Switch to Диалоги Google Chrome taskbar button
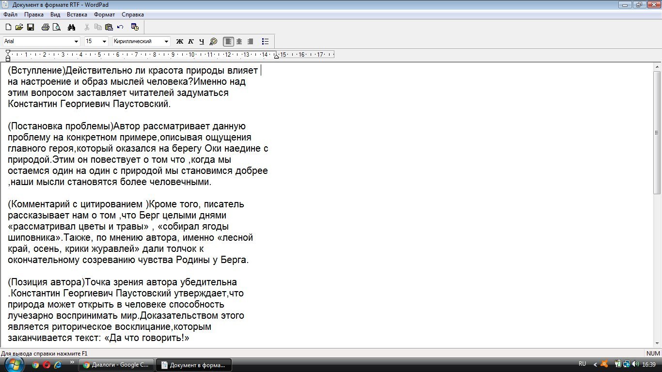 116,365
